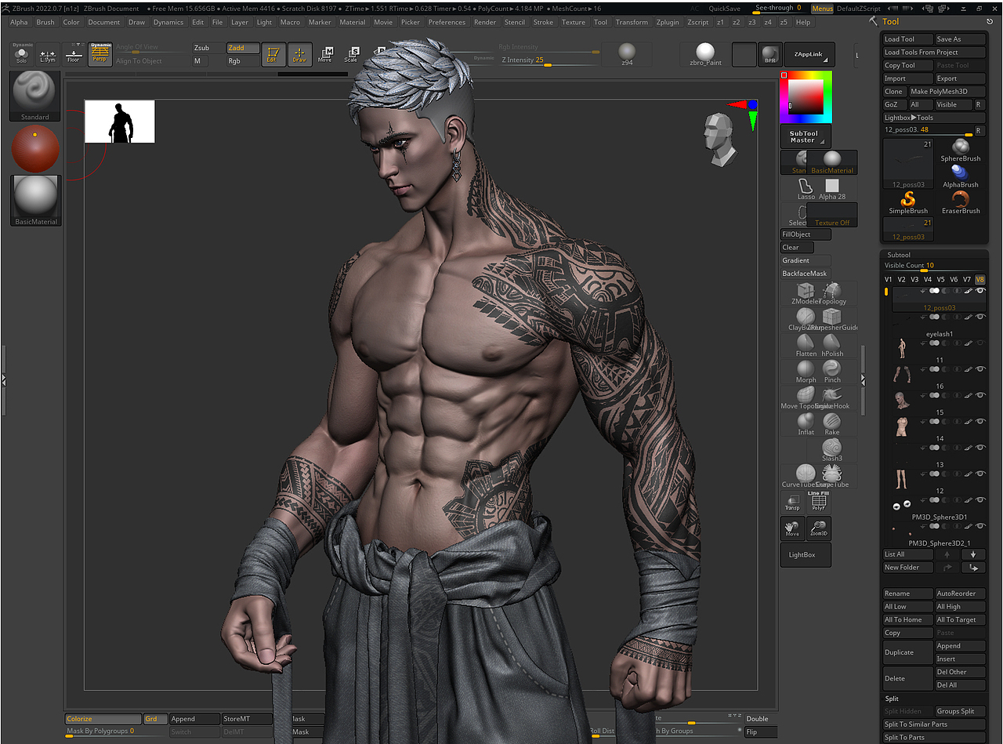Image resolution: width=1003 pixels, height=744 pixels.
Task: Select the Topology brush
Action: coord(832,293)
